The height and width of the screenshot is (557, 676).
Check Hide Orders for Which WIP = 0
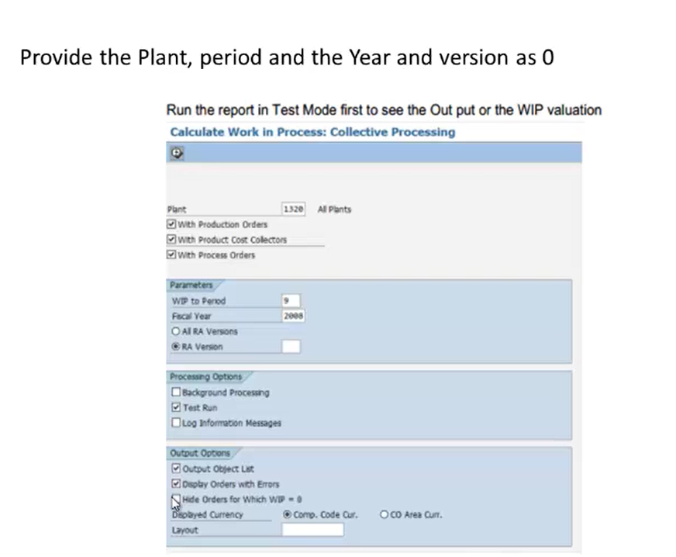tap(176, 499)
